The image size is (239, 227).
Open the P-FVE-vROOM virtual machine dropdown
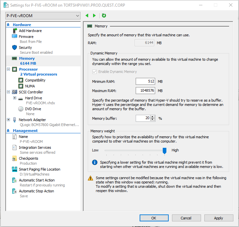(x=43, y=16)
